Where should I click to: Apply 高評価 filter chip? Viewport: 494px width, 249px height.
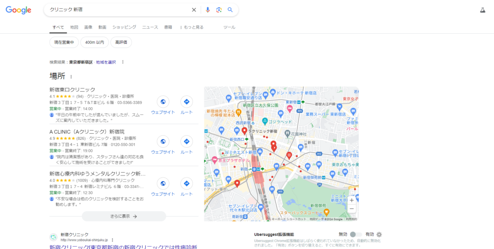pyautogui.click(x=121, y=42)
